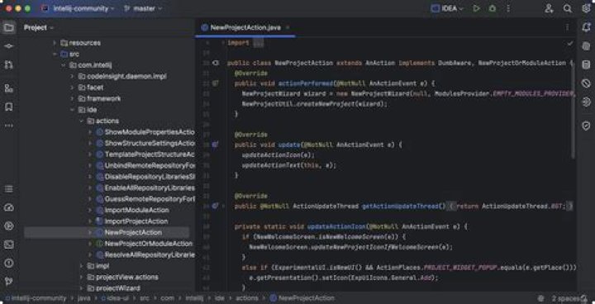
Task: Click gutter icon next to update method
Action: tap(215, 145)
